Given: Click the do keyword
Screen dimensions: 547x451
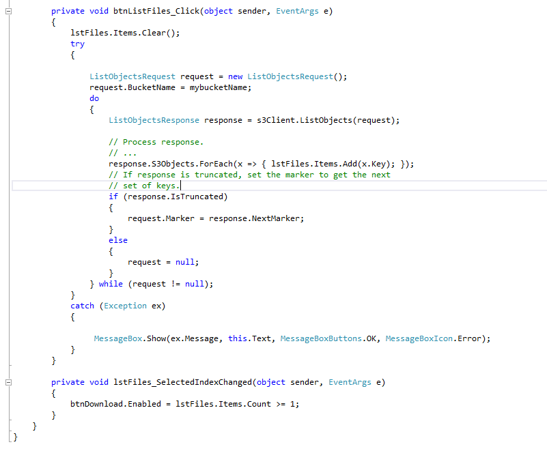Looking at the screenshot, I should pos(94,98).
